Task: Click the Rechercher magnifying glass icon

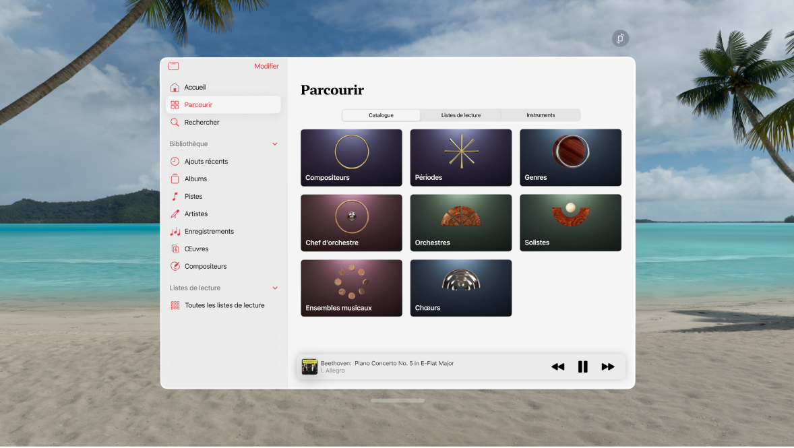Action: (176, 122)
